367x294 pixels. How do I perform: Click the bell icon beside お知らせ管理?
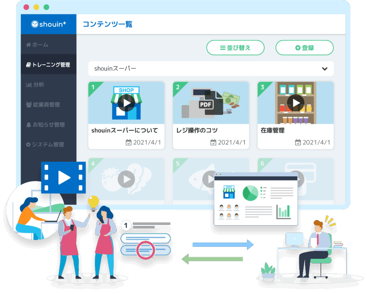pyautogui.click(x=29, y=125)
